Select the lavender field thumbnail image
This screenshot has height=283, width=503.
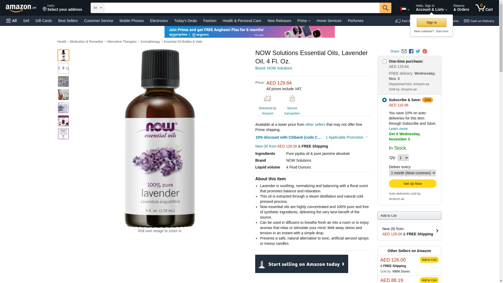point(63,81)
